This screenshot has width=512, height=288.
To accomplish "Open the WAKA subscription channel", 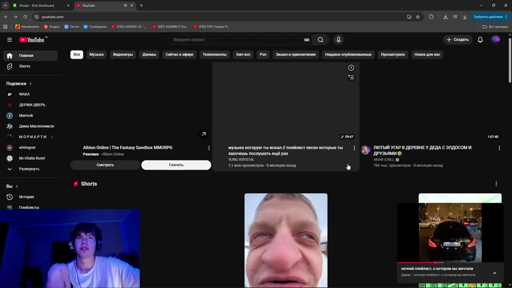I will coord(30,94).
